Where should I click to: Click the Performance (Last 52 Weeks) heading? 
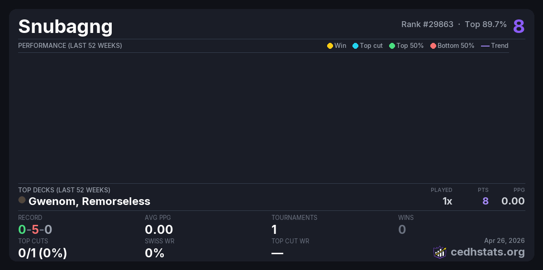(x=70, y=46)
